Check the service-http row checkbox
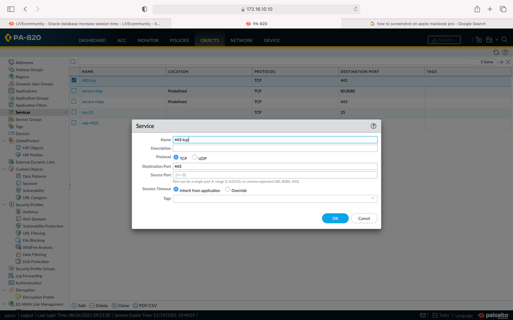The width and height of the screenshot is (513, 320). (x=74, y=91)
